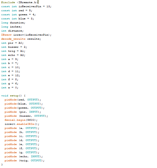
Task: Click on 'int a = 9;' line
Action: click(10, 59)
